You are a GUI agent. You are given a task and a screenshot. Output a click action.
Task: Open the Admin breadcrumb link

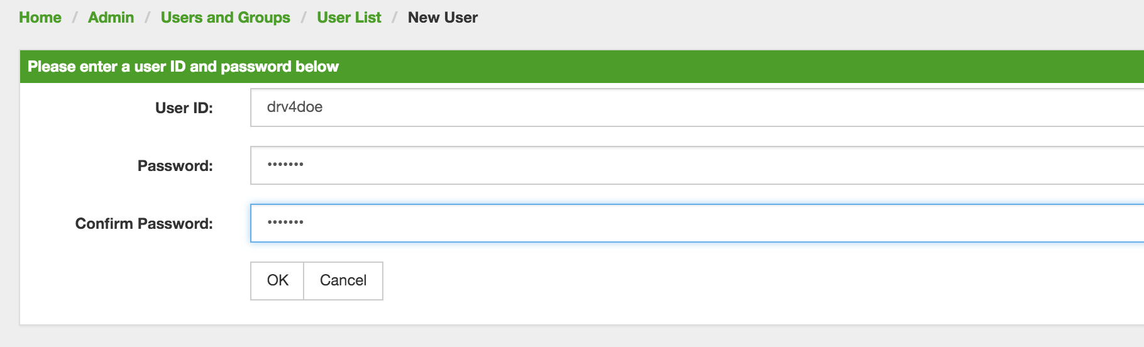click(x=111, y=18)
